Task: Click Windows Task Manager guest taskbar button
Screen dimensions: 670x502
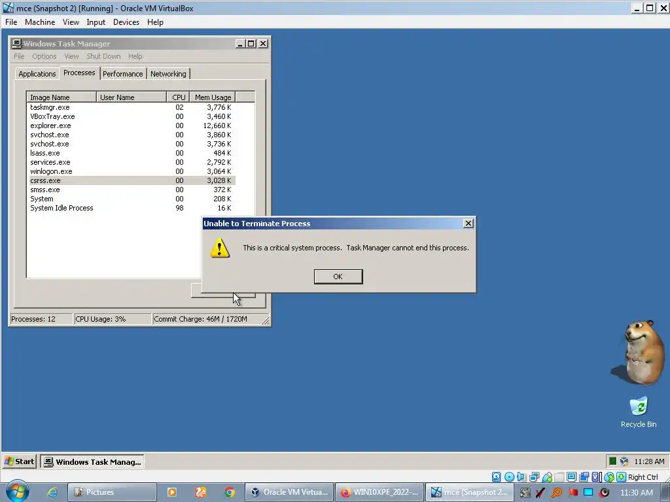Action: [92, 462]
